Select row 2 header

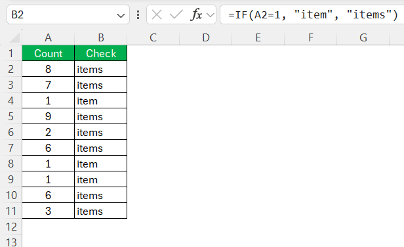[x=10, y=69]
